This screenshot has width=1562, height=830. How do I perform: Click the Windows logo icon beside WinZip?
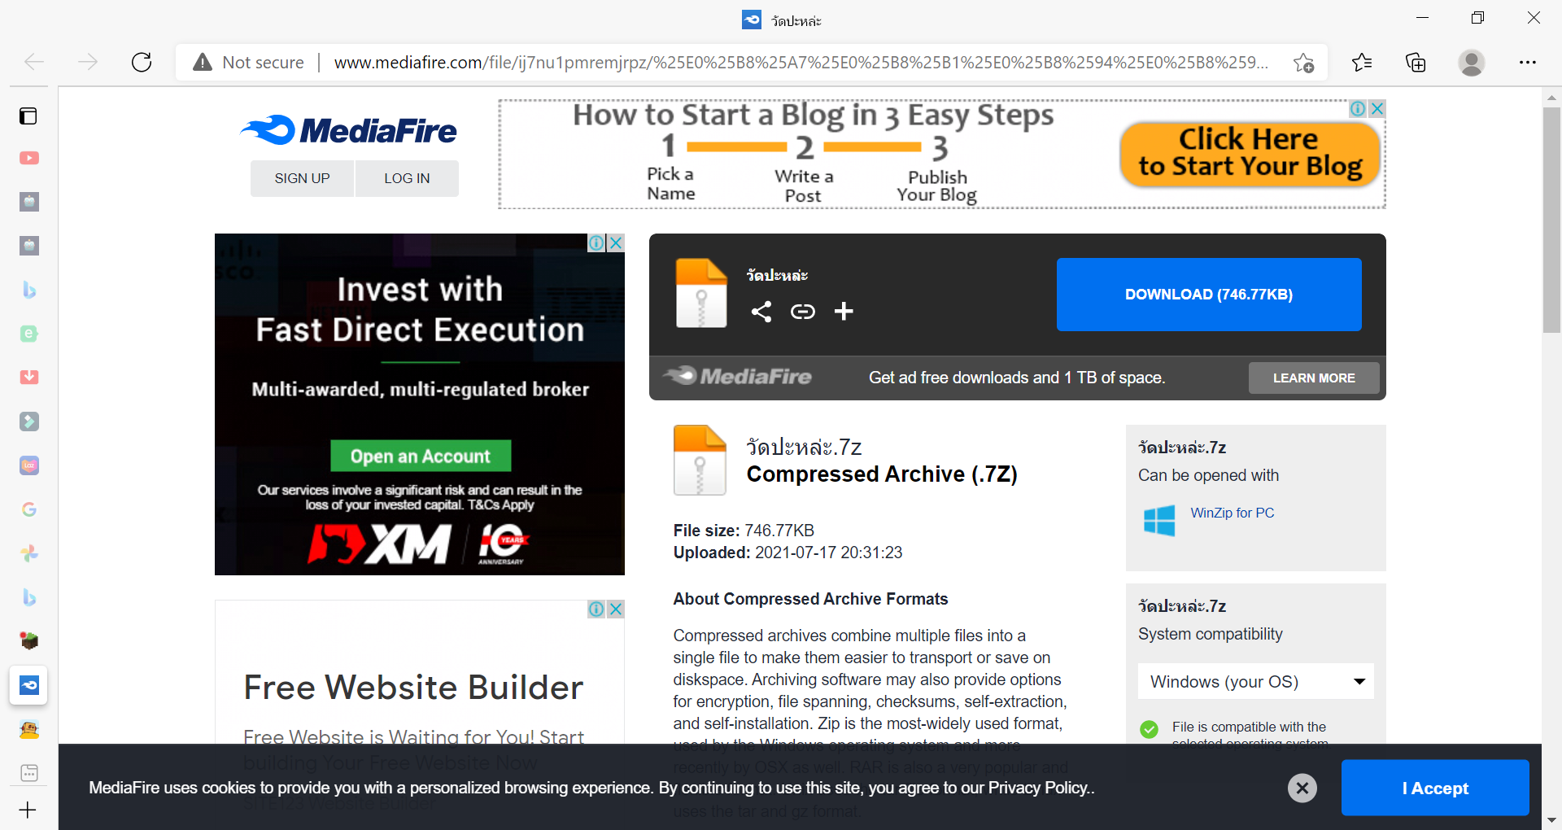(1159, 521)
